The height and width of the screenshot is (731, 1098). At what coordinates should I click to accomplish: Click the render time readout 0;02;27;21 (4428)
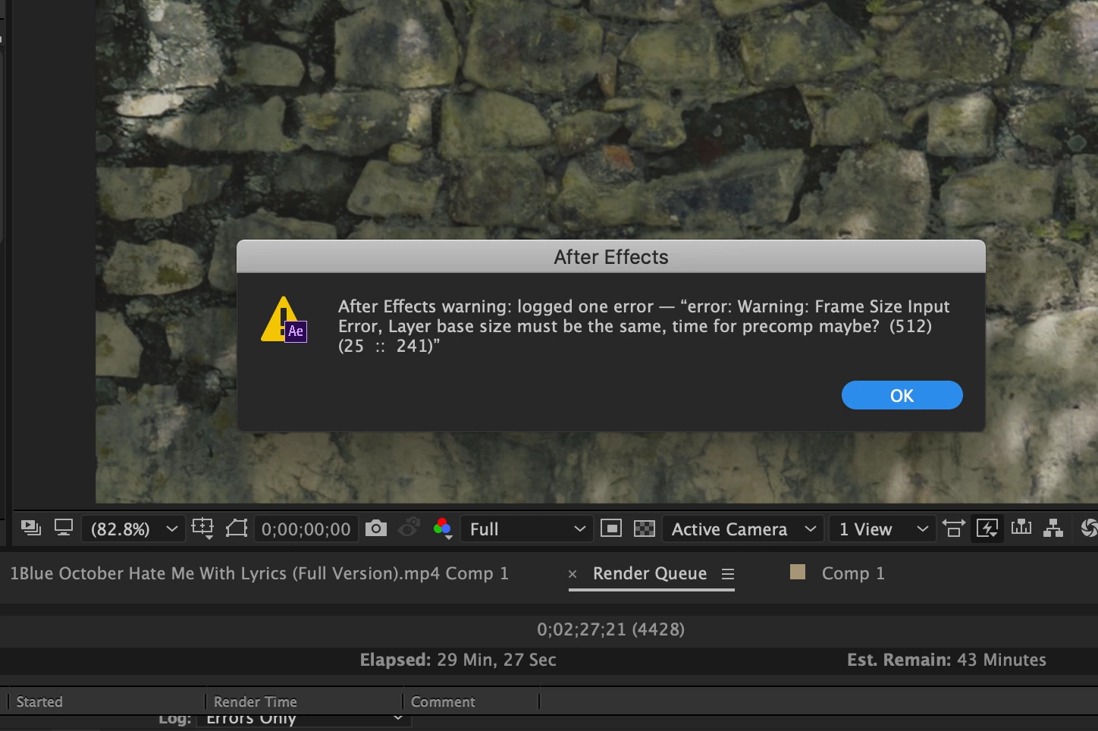(610, 629)
